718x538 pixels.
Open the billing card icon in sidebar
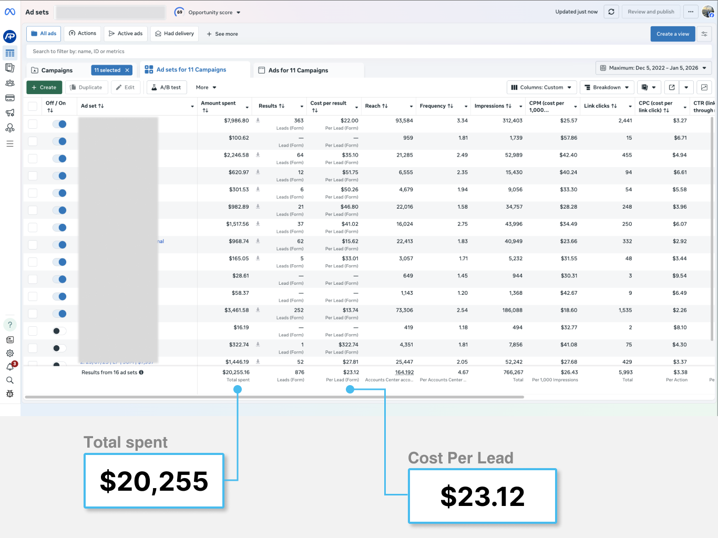tap(10, 98)
